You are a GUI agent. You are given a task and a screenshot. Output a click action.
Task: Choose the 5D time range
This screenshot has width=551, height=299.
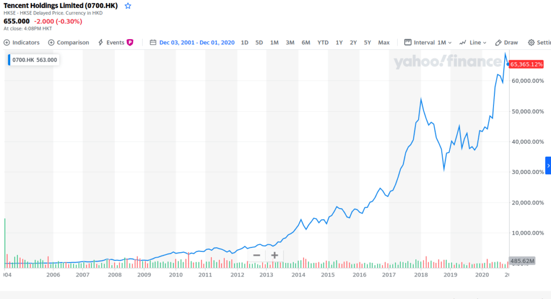tap(259, 42)
